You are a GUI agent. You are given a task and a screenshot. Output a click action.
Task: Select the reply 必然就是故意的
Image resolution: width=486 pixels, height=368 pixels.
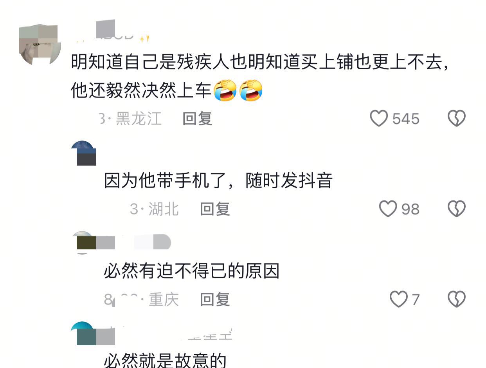click(x=165, y=360)
